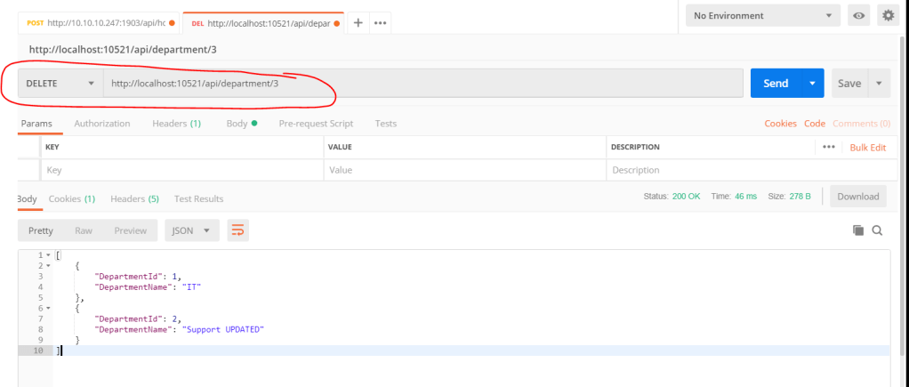This screenshot has height=387, width=909.
Task: Copy response body with copy icon
Action: 858,230
